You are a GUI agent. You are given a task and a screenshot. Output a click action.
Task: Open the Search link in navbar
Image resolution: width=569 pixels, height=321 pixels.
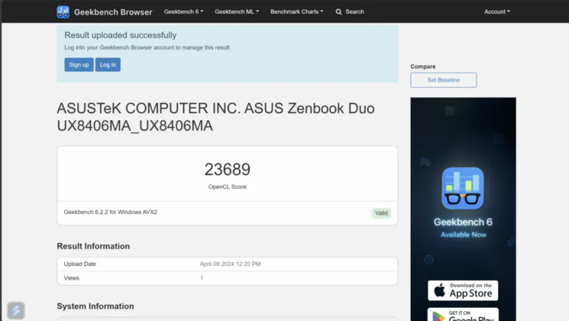point(354,11)
